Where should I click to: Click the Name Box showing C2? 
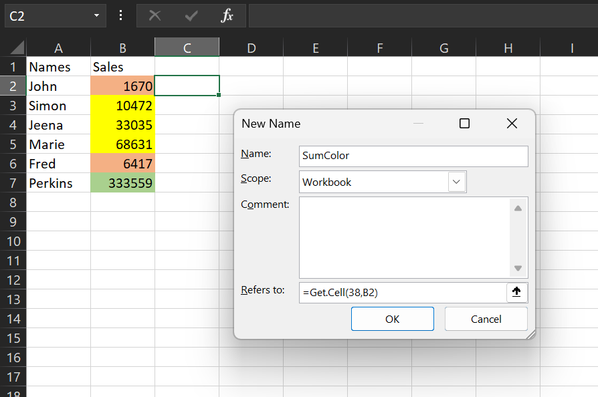point(48,15)
